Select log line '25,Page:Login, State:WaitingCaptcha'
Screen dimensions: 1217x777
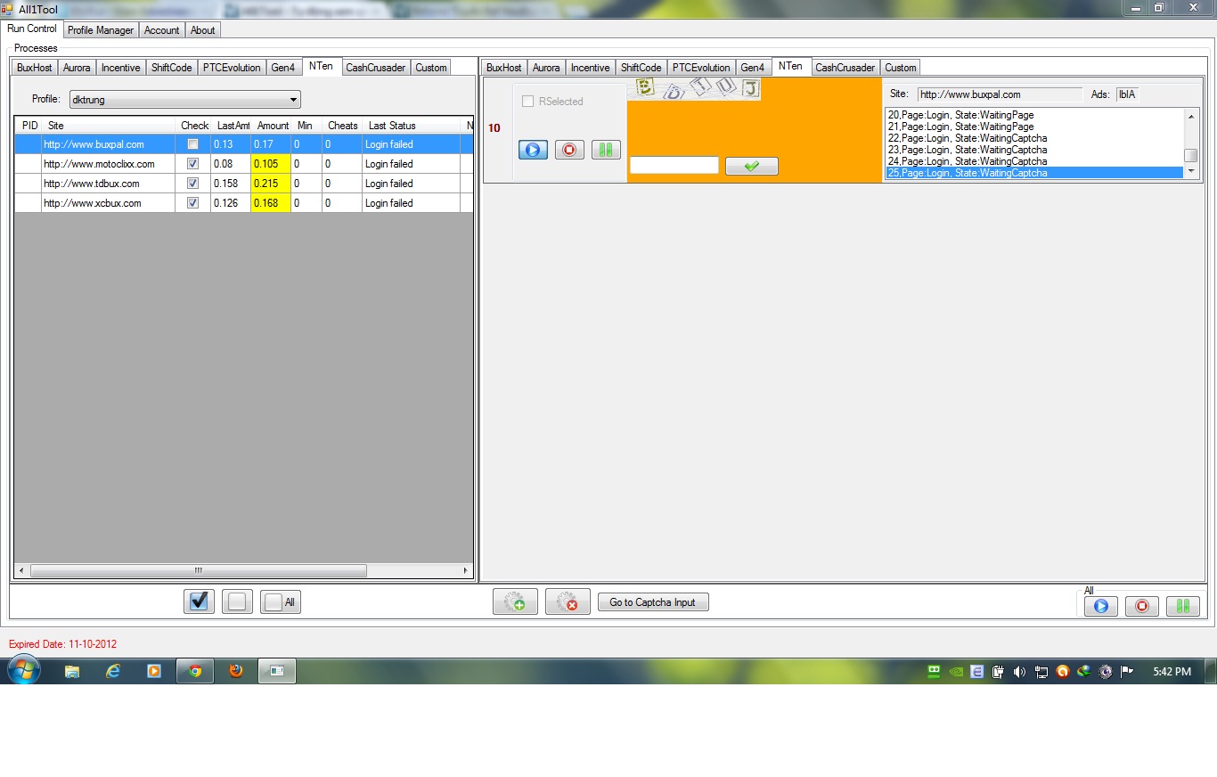pos(1034,173)
